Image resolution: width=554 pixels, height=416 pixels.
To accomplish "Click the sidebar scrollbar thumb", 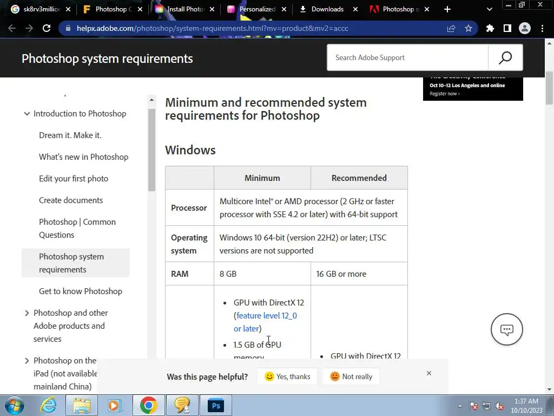I will 151,150.
